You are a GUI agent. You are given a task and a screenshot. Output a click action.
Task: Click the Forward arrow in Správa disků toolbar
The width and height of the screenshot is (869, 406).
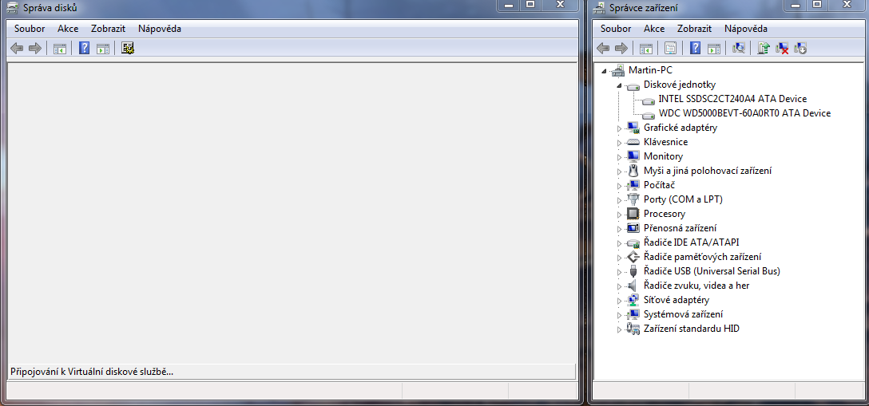click(x=35, y=48)
